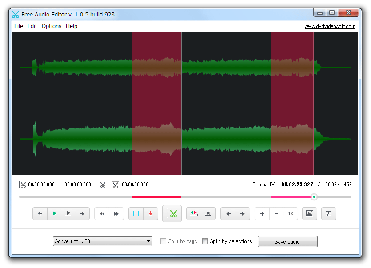Delete selection with the X icon
The image size is (371, 268).
pos(208,213)
